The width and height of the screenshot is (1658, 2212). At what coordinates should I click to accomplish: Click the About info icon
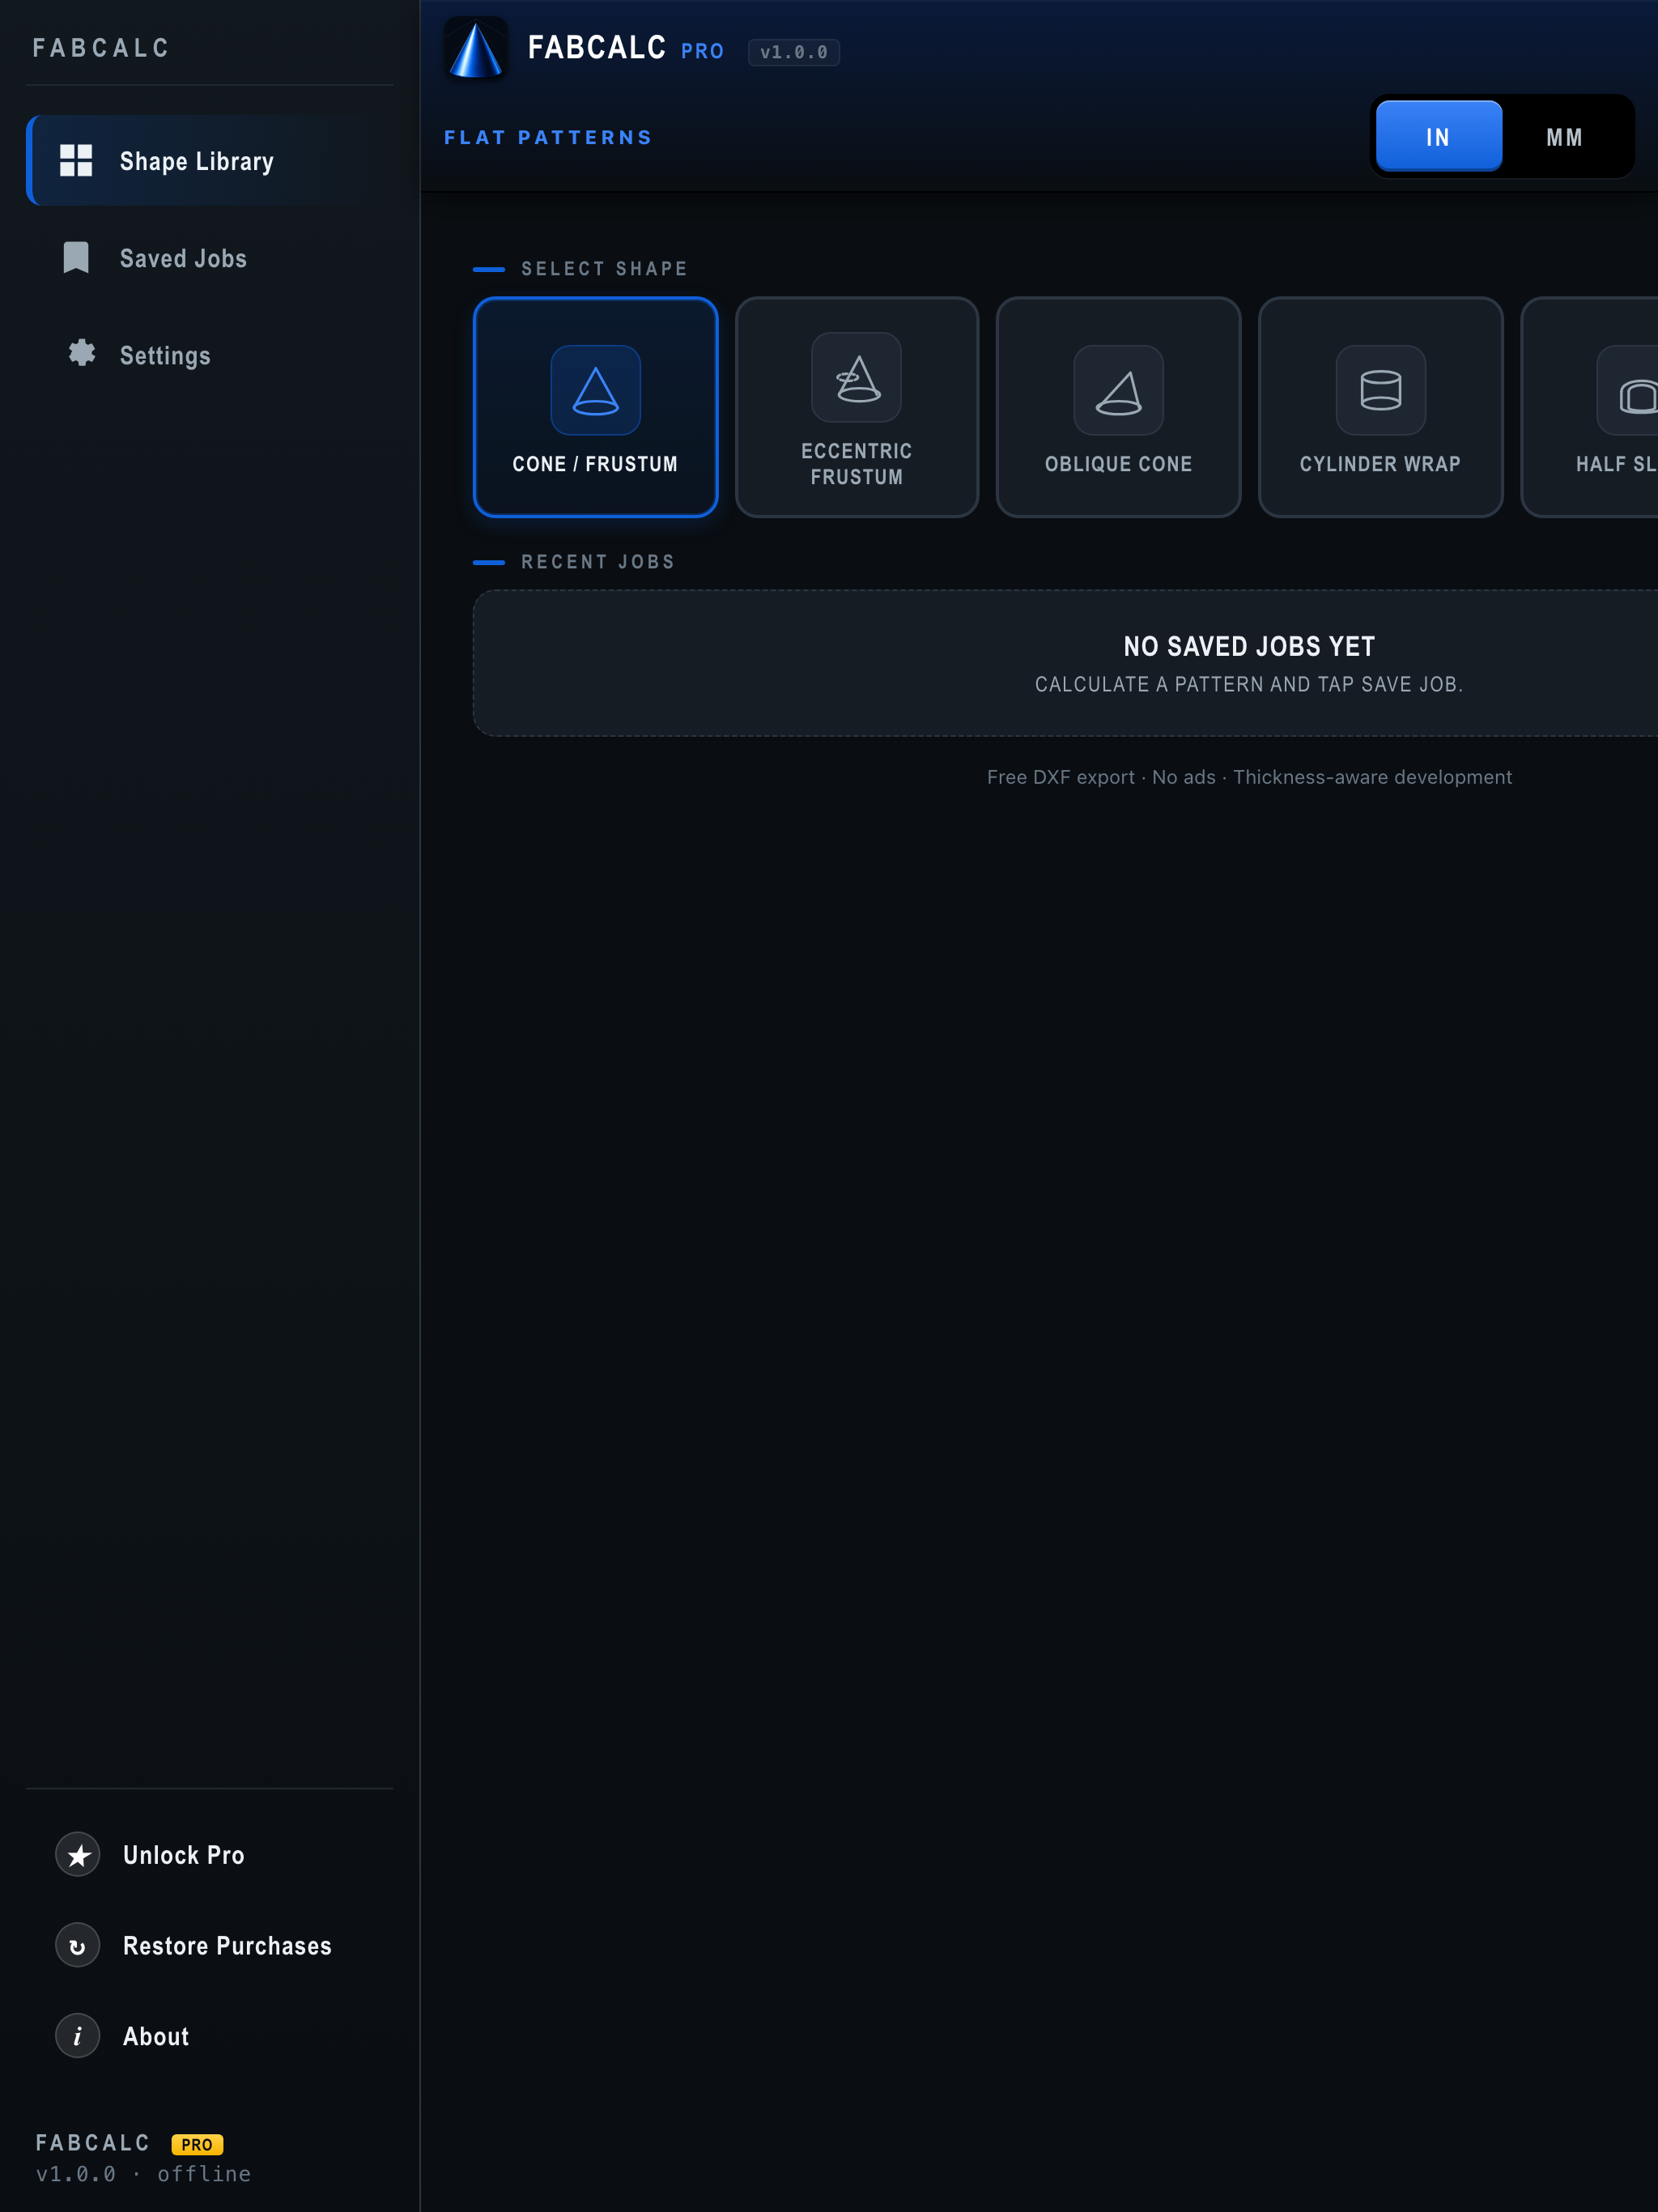pos(78,2036)
